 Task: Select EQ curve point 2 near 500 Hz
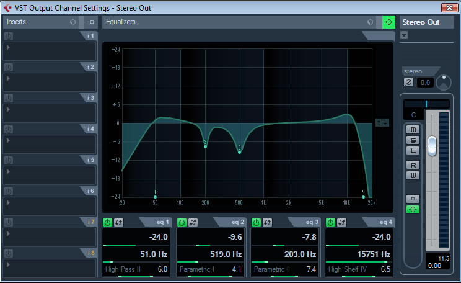coord(239,152)
